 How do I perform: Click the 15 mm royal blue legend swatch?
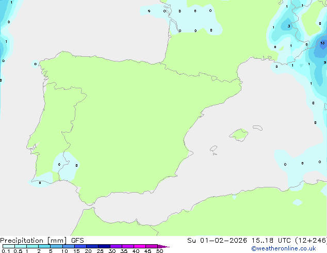click(80, 246)
